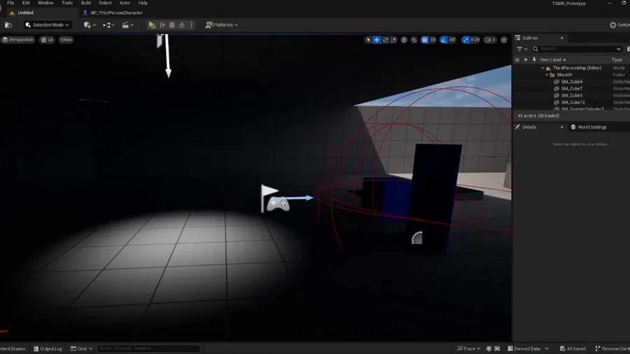Select the Player Start gamepad icon in viewport
Image resolution: width=630 pixels, height=354 pixels.
tap(278, 204)
